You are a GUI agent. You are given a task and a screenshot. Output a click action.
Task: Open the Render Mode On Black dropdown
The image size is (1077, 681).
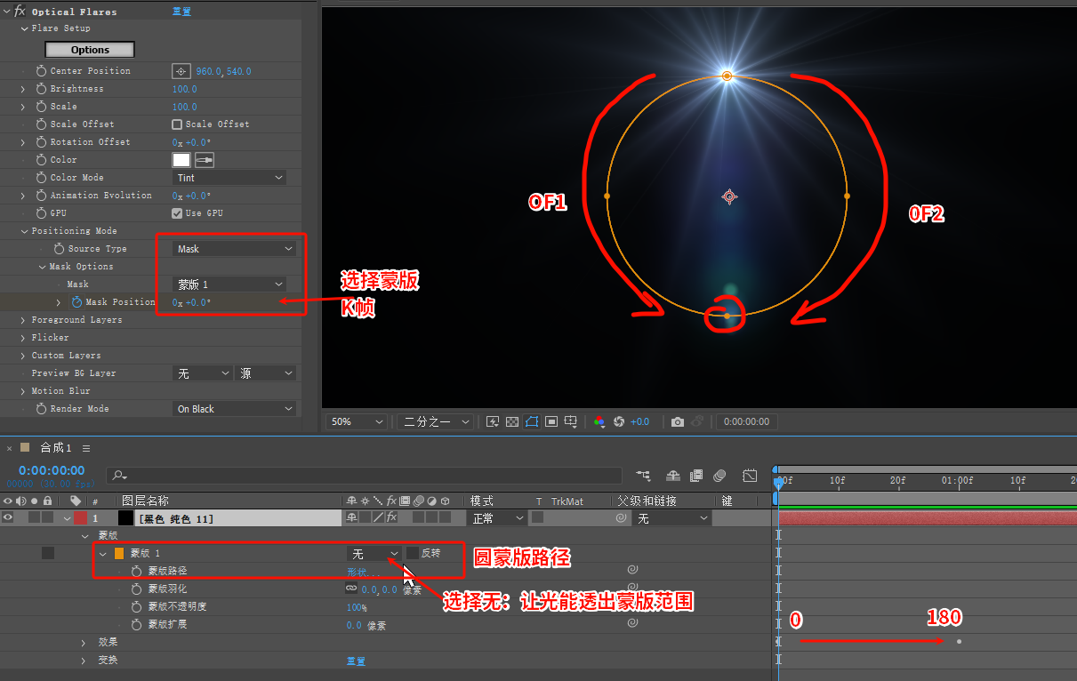pos(234,409)
